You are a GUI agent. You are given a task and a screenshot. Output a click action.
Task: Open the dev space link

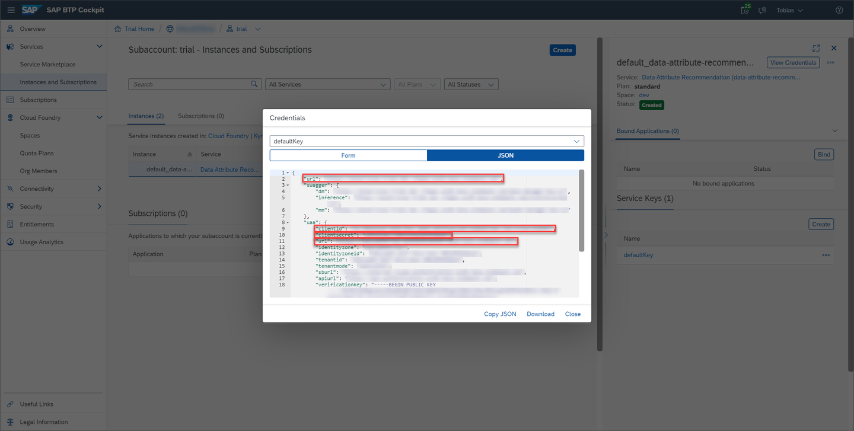645,95
